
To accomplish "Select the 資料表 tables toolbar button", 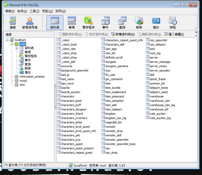I will [55, 23].
